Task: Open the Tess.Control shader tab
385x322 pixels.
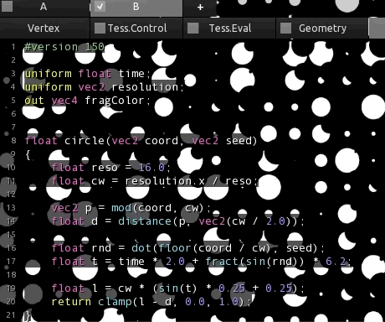Action: [x=136, y=29]
